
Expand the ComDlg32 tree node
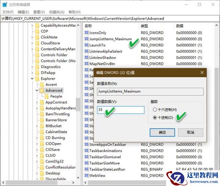[37, 161]
